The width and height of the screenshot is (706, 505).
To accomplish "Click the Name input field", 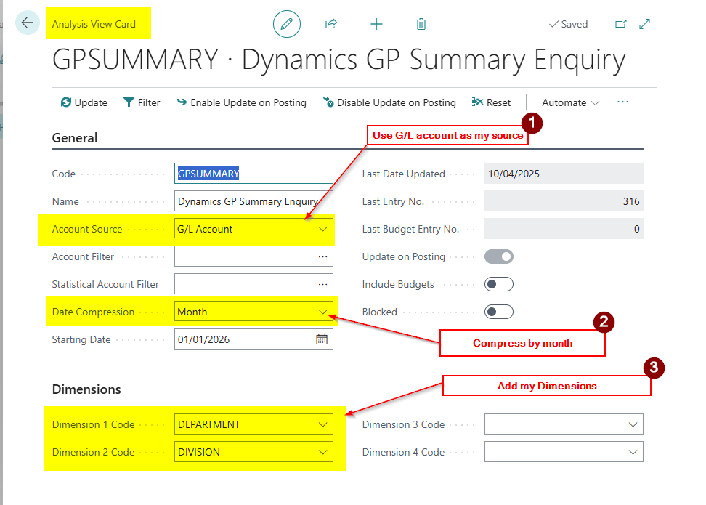I will pyautogui.click(x=253, y=201).
